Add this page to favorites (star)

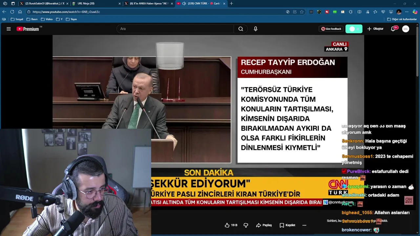[x=302, y=12]
